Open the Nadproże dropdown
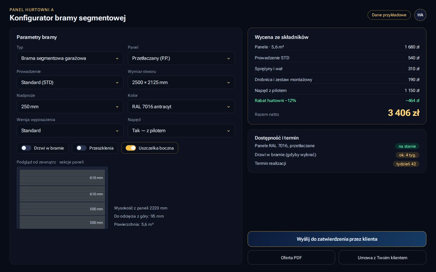 (x=70, y=107)
